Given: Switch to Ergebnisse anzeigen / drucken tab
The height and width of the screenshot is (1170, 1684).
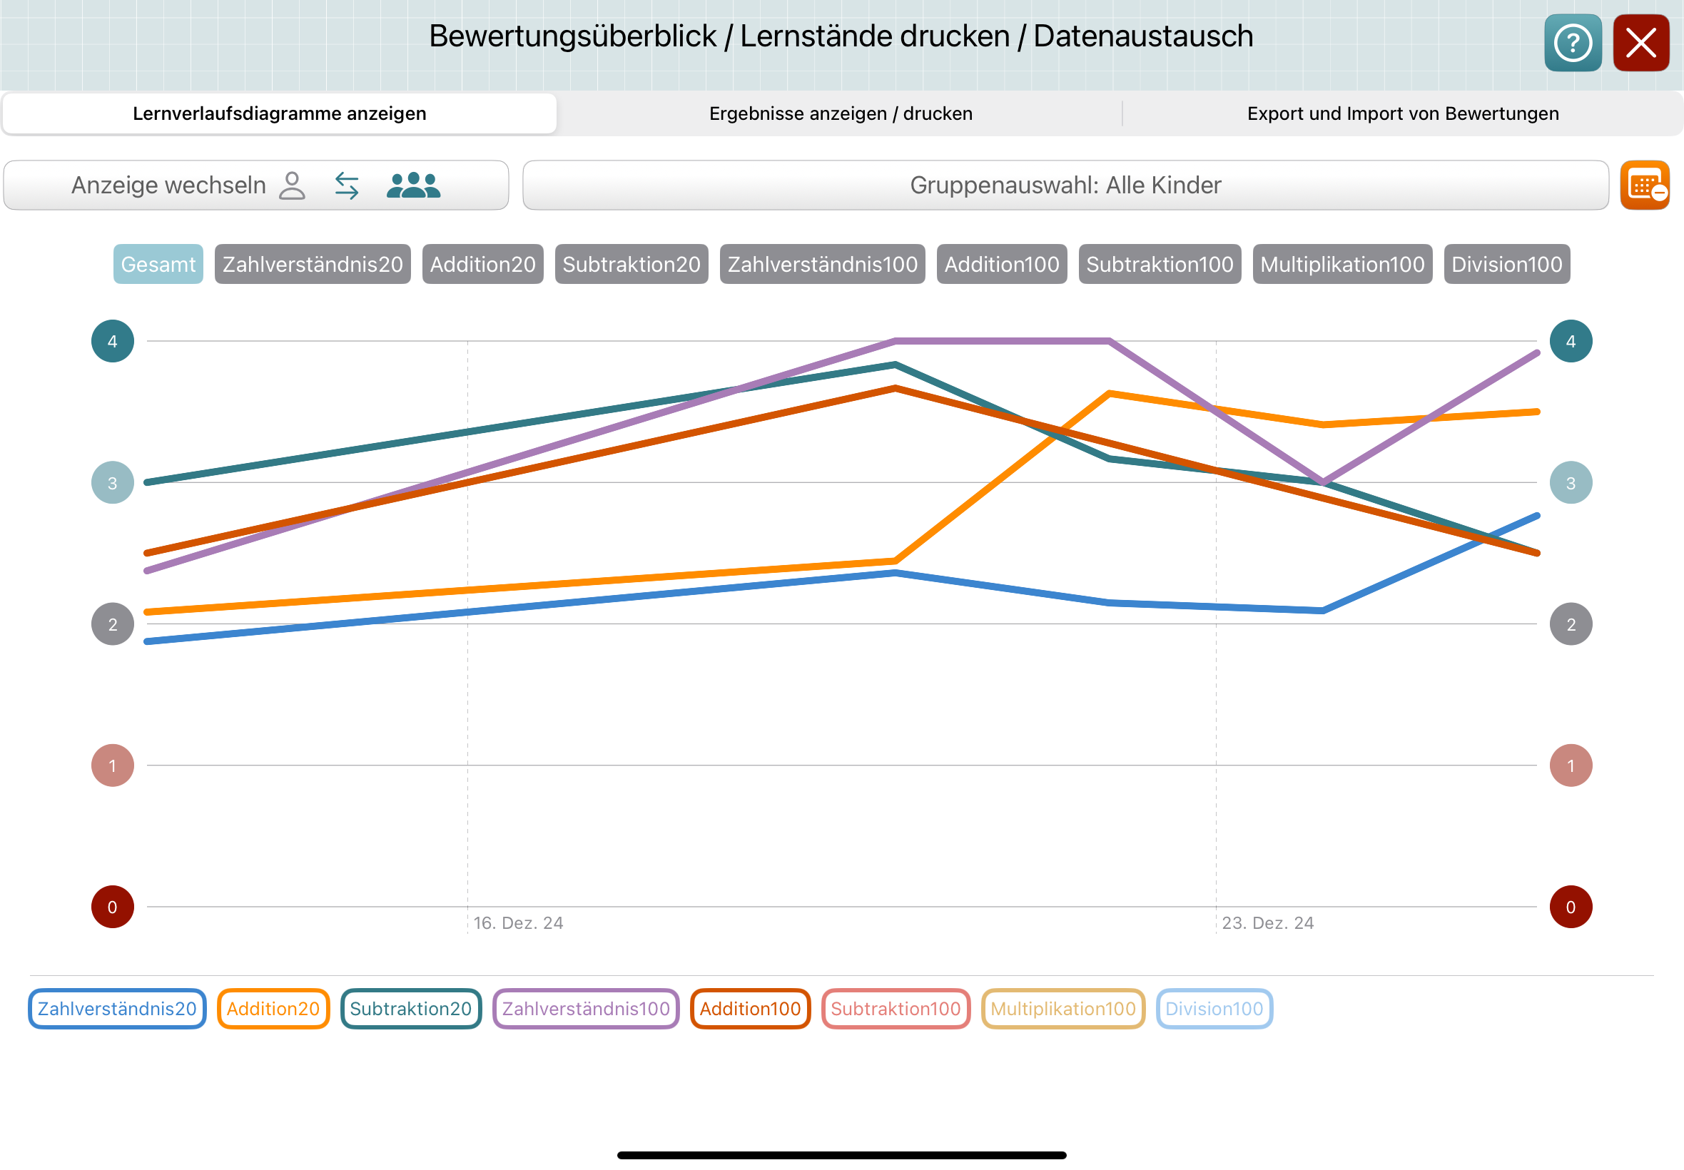Looking at the screenshot, I should pyautogui.click(x=840, y=113).
